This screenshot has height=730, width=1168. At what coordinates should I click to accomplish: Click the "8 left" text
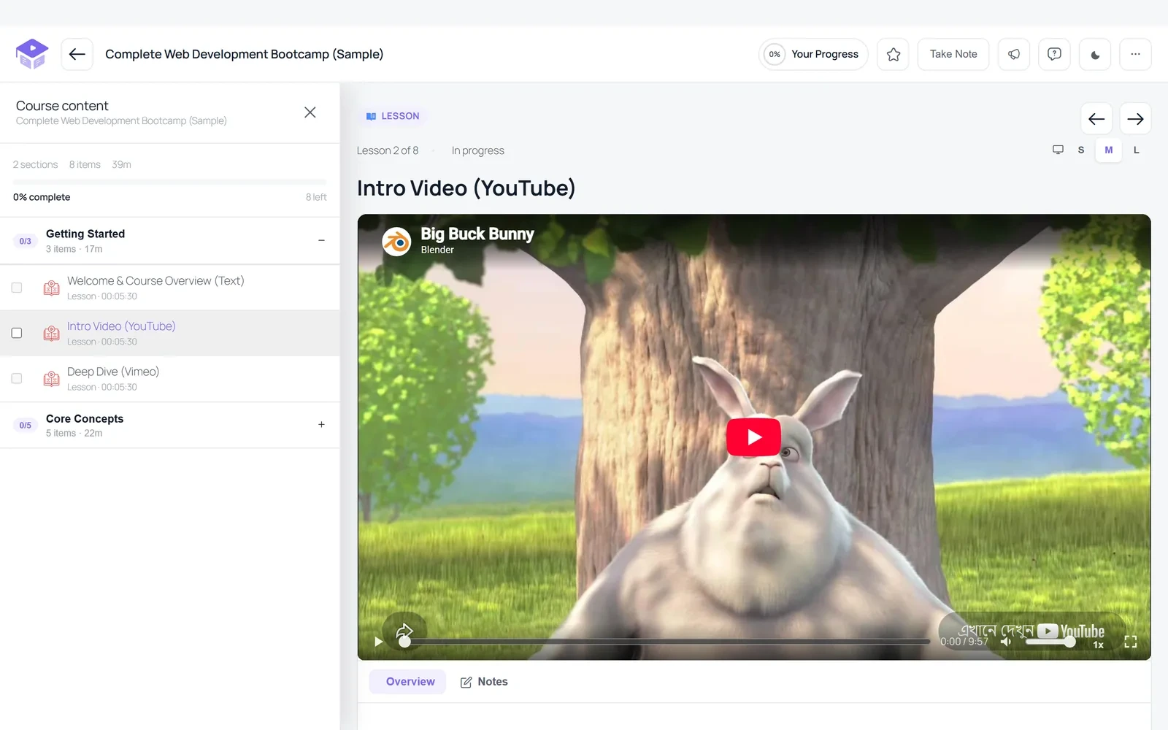click(316, 197)
